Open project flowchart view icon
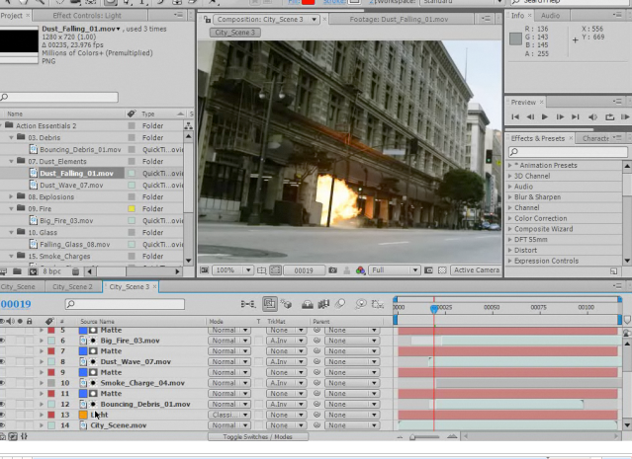 [188, 126]
